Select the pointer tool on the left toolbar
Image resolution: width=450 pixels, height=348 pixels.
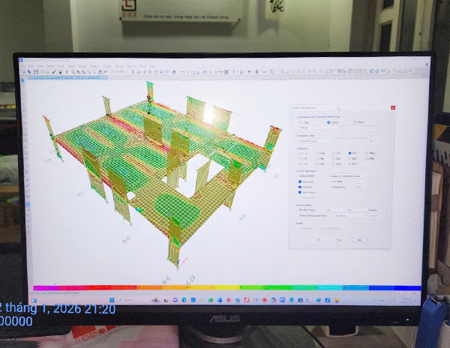(23, 81)
